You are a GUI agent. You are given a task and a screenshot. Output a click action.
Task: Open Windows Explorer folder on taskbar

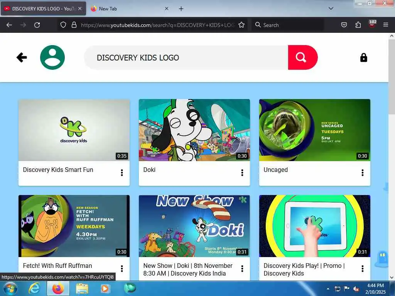(82, 289)
